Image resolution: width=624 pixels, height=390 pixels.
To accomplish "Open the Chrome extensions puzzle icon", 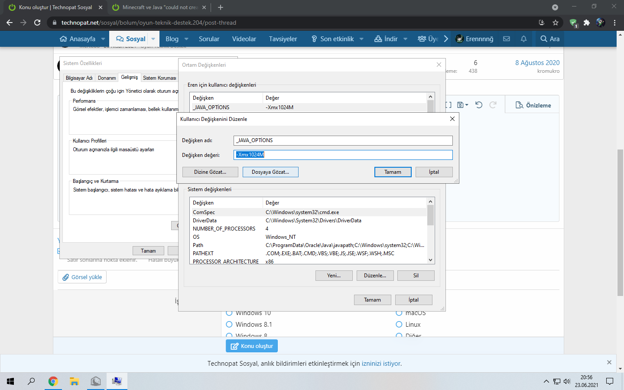I will click(587, 23).
